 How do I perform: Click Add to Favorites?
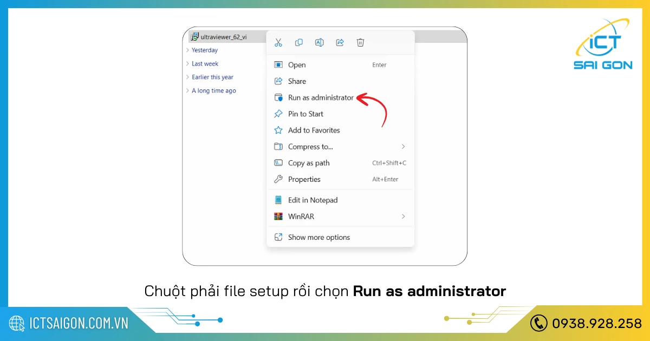(340, 130)
